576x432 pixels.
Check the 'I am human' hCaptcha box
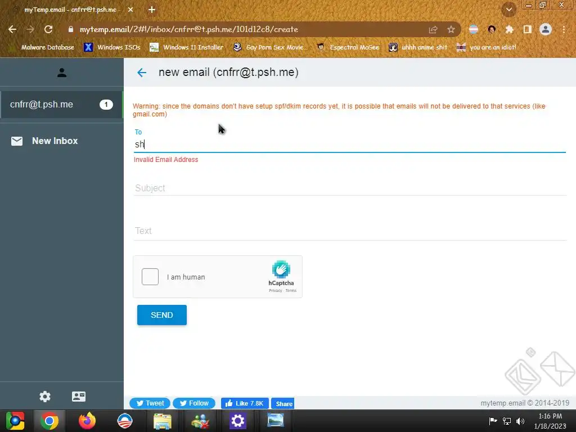click(150, 277)
